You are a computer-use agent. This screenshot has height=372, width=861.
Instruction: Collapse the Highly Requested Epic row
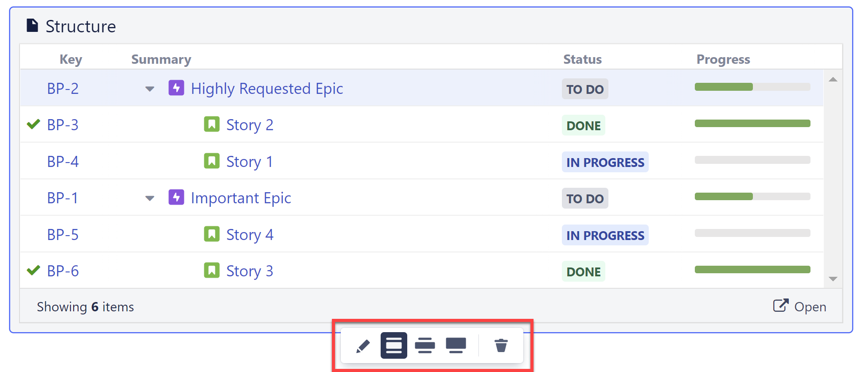(x=150, y=89)
